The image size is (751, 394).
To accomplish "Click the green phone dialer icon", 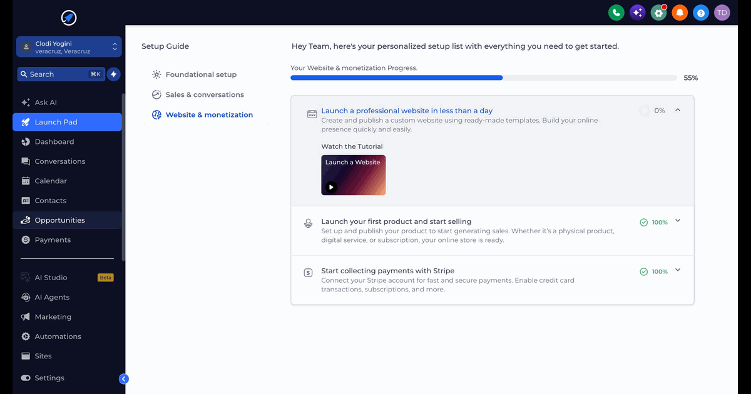I will coord(616,13).
